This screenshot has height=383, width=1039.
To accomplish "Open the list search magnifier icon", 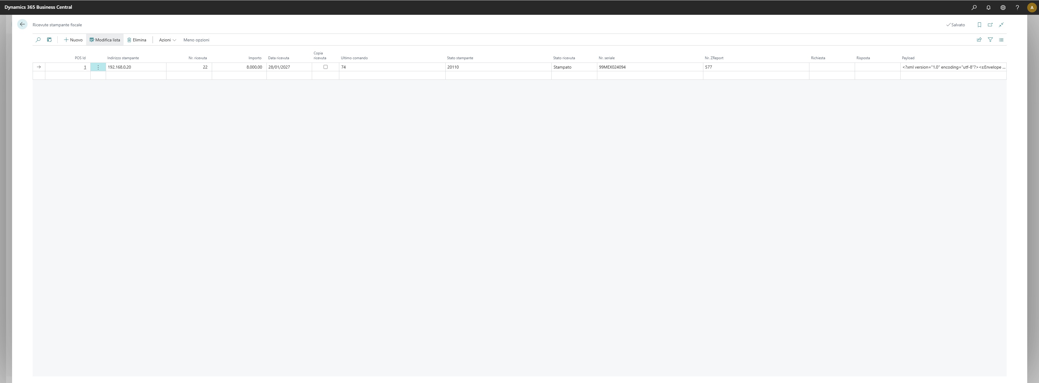I will (x=38, y=40).
